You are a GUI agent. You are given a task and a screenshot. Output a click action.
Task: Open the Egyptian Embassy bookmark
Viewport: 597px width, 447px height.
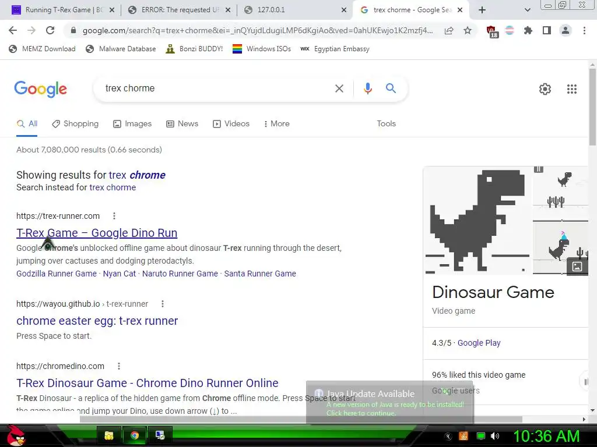(335, 49)
